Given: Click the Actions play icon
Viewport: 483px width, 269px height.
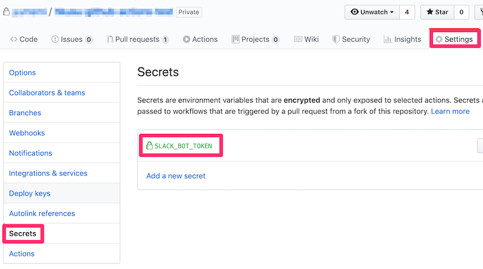Looking at the screenshot, I should coord(187,39).
